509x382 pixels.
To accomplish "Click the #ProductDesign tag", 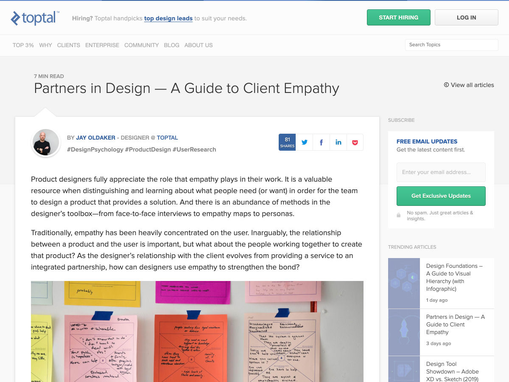I will click(x=148, y=149).
